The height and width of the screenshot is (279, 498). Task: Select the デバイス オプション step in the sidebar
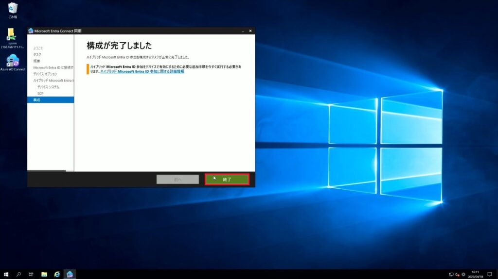(x=46, y=74)
